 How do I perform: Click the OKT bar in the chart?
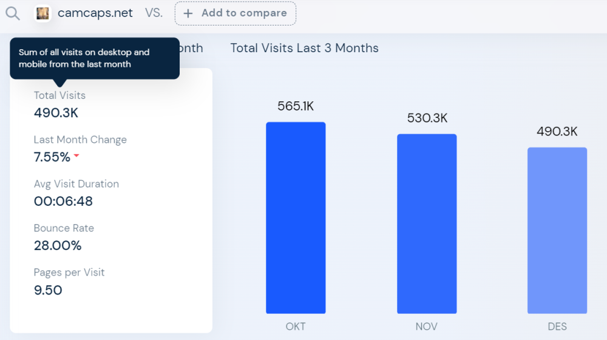click(296, 217)
